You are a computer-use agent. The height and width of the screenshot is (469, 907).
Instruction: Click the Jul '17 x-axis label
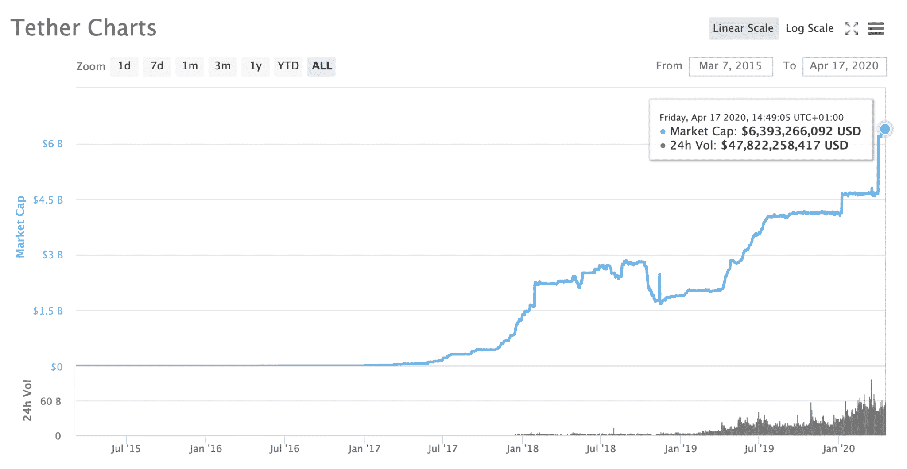point(442,449)
